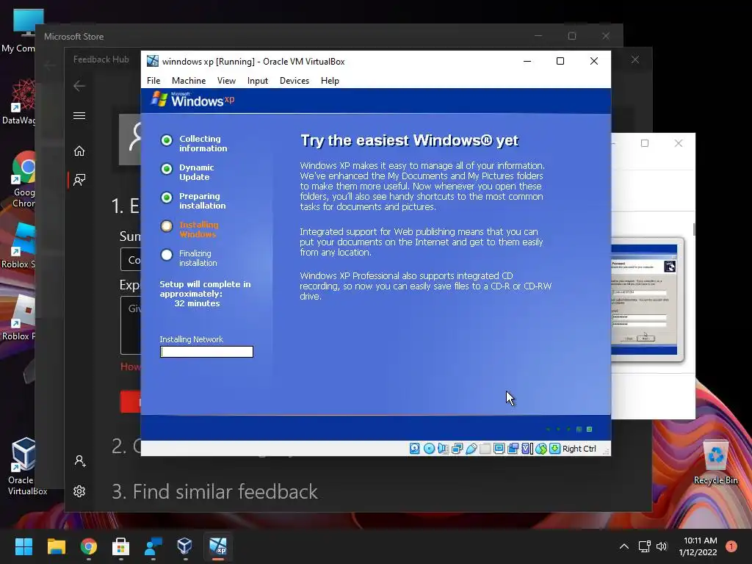Select the Feedback icon in Feedback Hub sidebar

[79, 180]
